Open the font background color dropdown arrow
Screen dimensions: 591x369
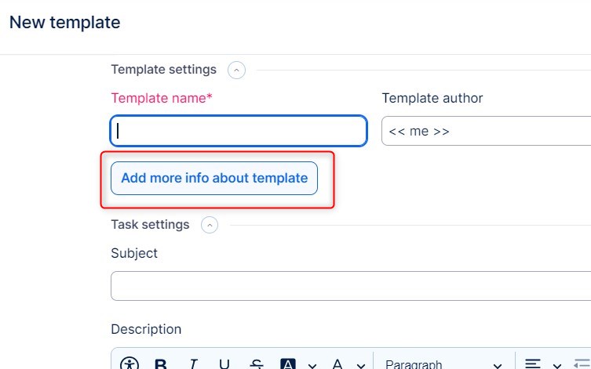(312, 365)
